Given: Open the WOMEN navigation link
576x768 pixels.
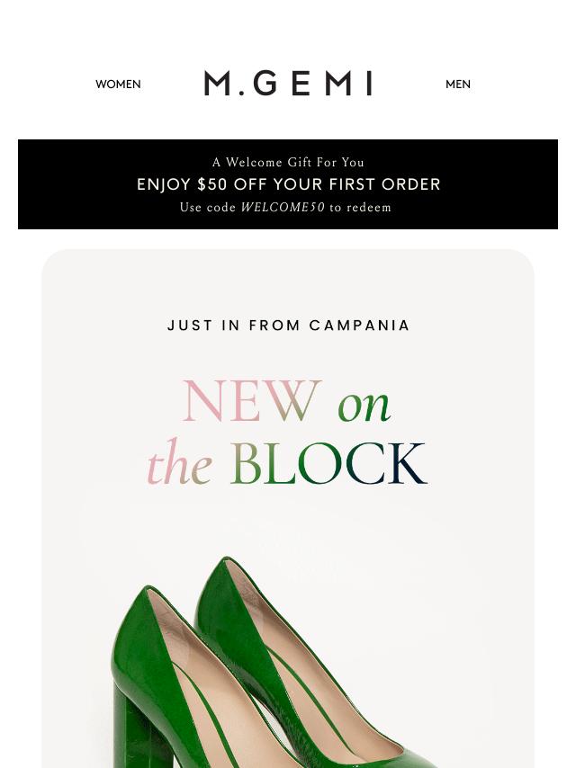Looking at the screenshot, I should (x=118, y=85).
